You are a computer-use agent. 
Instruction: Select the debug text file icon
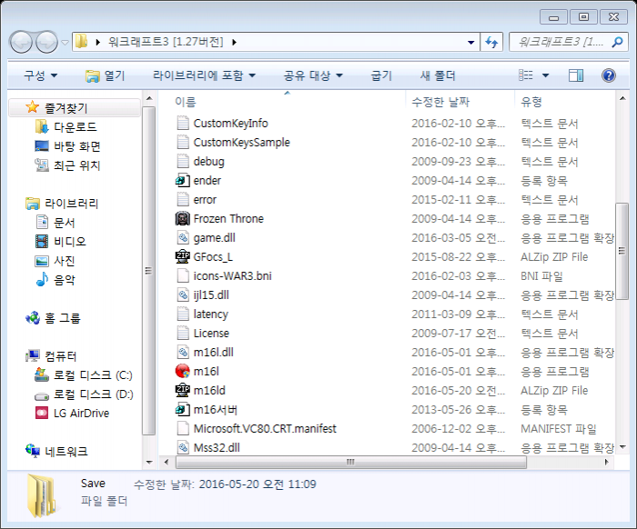(183, 161)
